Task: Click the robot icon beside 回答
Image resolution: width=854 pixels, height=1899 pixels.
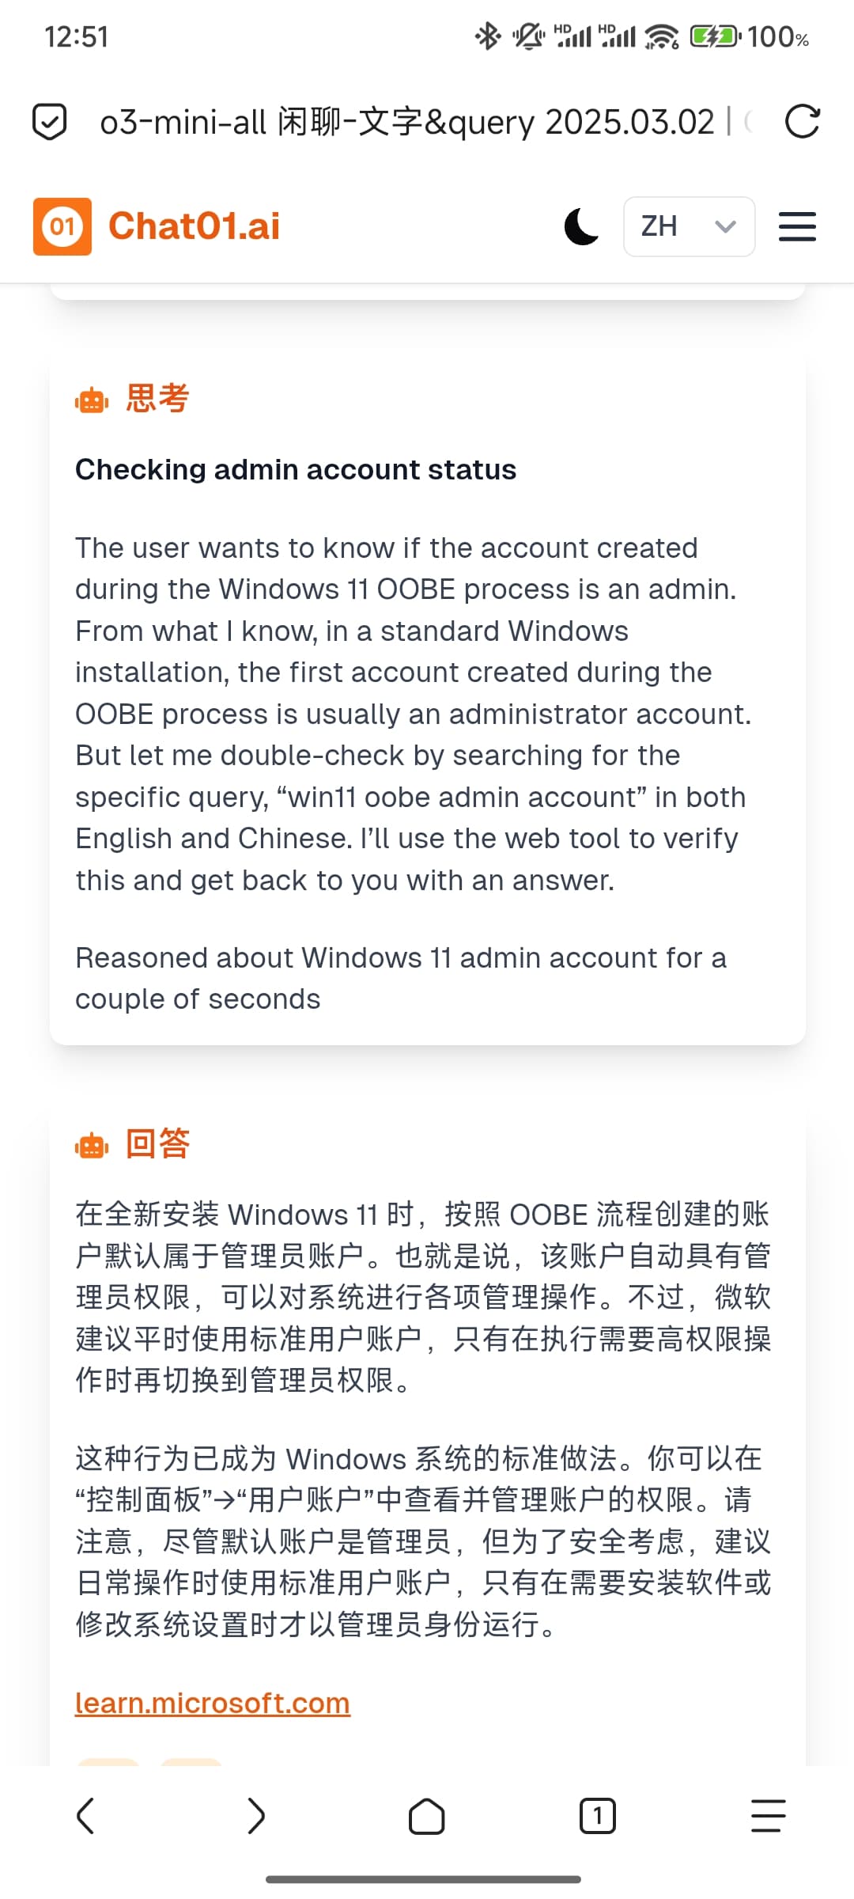Action: pos(92,1145)
